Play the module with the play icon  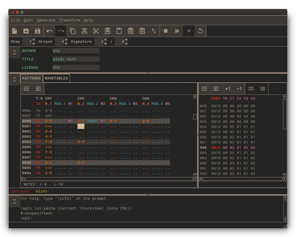pyautogui.click(x=177, y=31)
